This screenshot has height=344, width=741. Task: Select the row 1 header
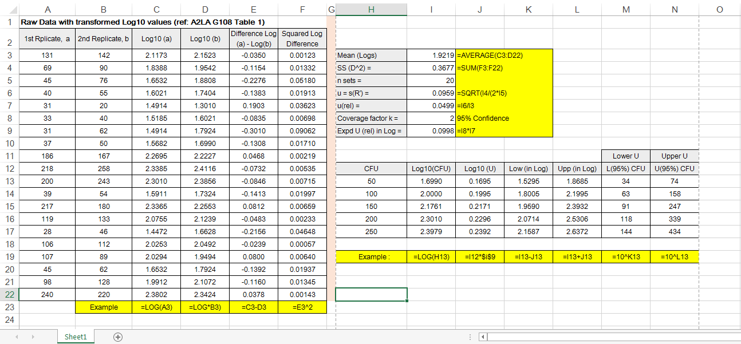tap(10, 22)
